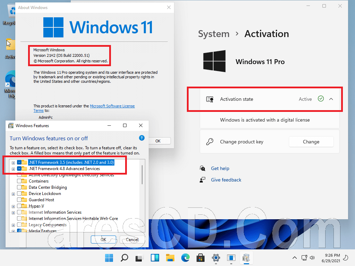Click the 'Windows is activated with a digital license' text
The height and width of the screenshot is (266, 355).
pyautogui.click(x=265, y=120)
